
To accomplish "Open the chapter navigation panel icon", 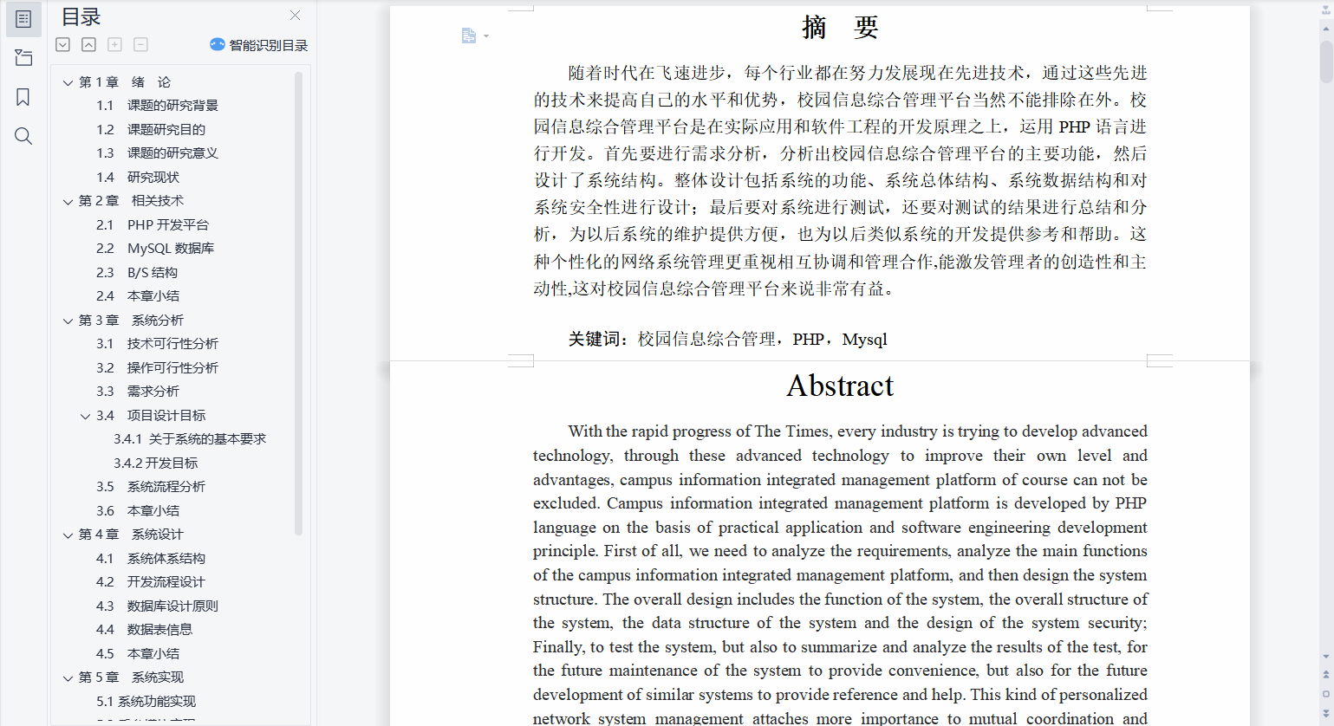I will (x=23, y=58).
